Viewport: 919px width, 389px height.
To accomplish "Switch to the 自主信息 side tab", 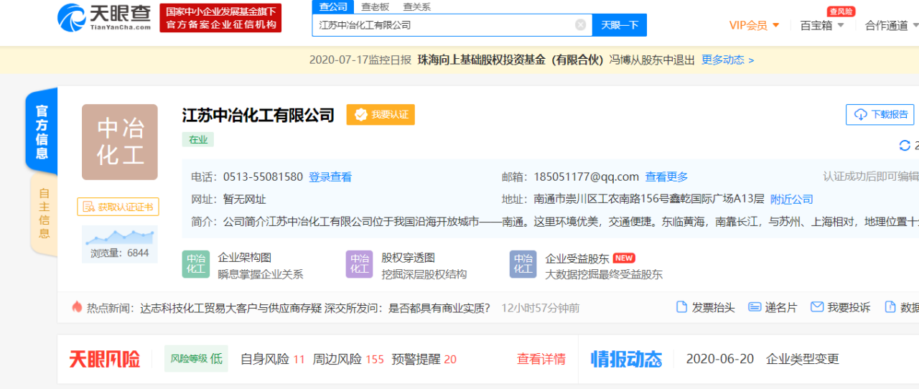I will 44,214.
